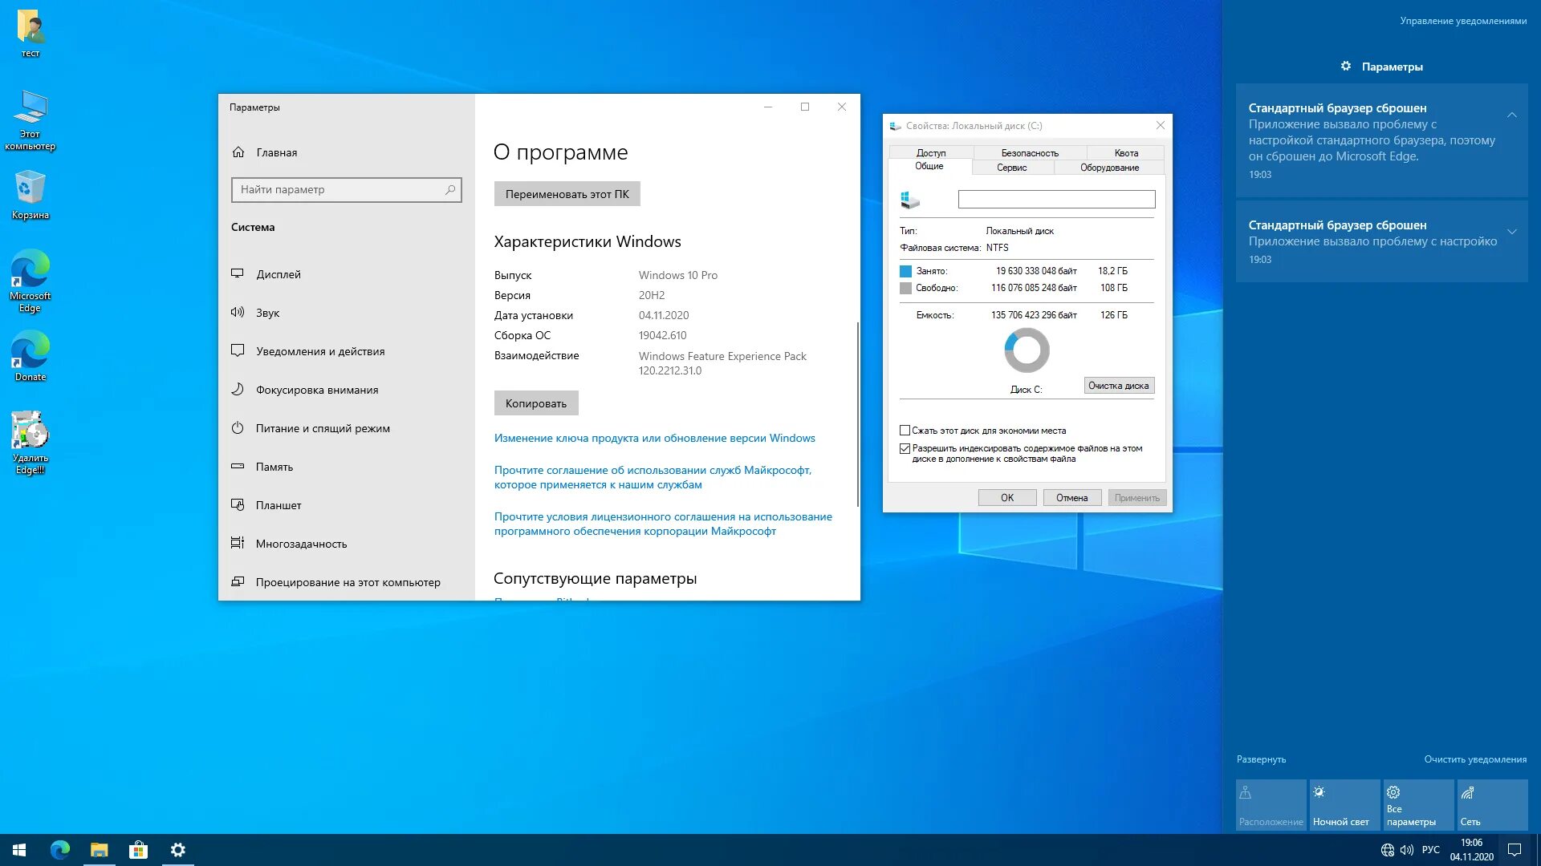Image resolution: width=1541 pixels, height=866 pixels.
Task: Enable compress disk to save space checkbox
Action: [x=905, y=431]
